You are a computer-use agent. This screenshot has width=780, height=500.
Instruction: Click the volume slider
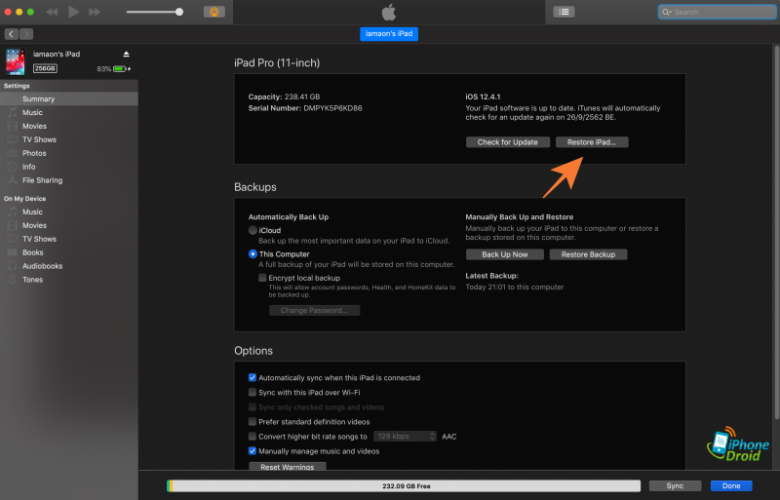pos(154,12)
